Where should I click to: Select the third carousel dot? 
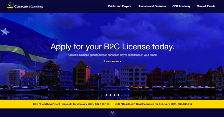[114, 95]
